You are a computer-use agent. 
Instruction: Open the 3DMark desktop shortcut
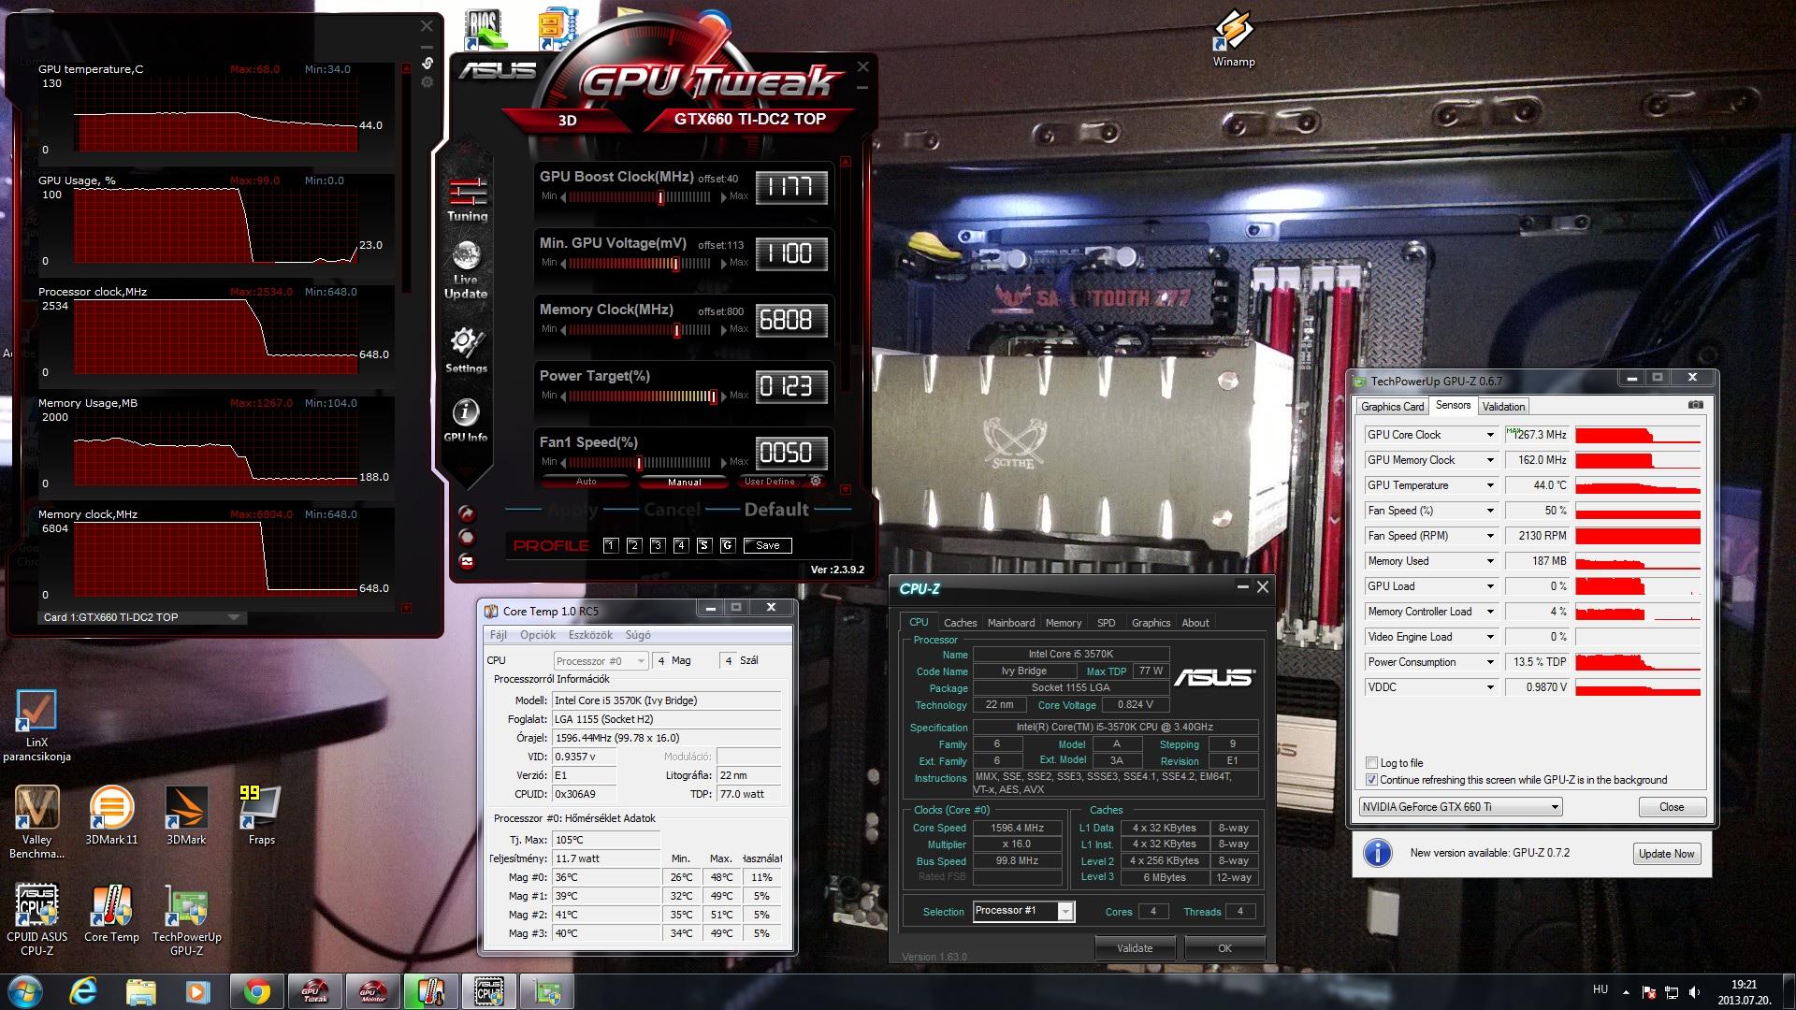pos(186,815)
